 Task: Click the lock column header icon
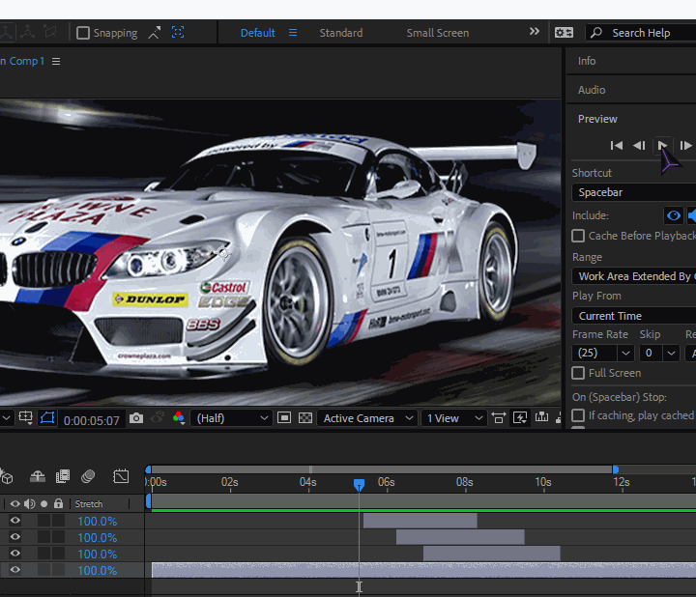point(58,503)
